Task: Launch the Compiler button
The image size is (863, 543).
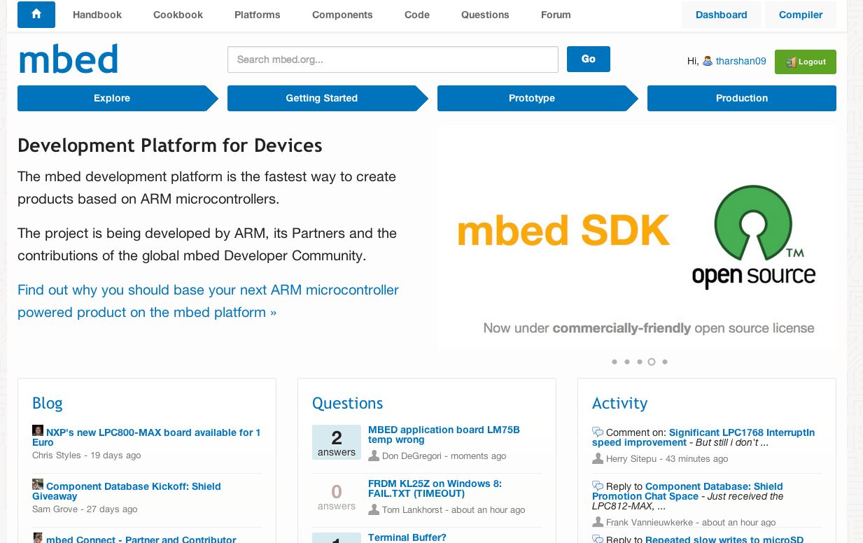Action: (x=801, y=15)
